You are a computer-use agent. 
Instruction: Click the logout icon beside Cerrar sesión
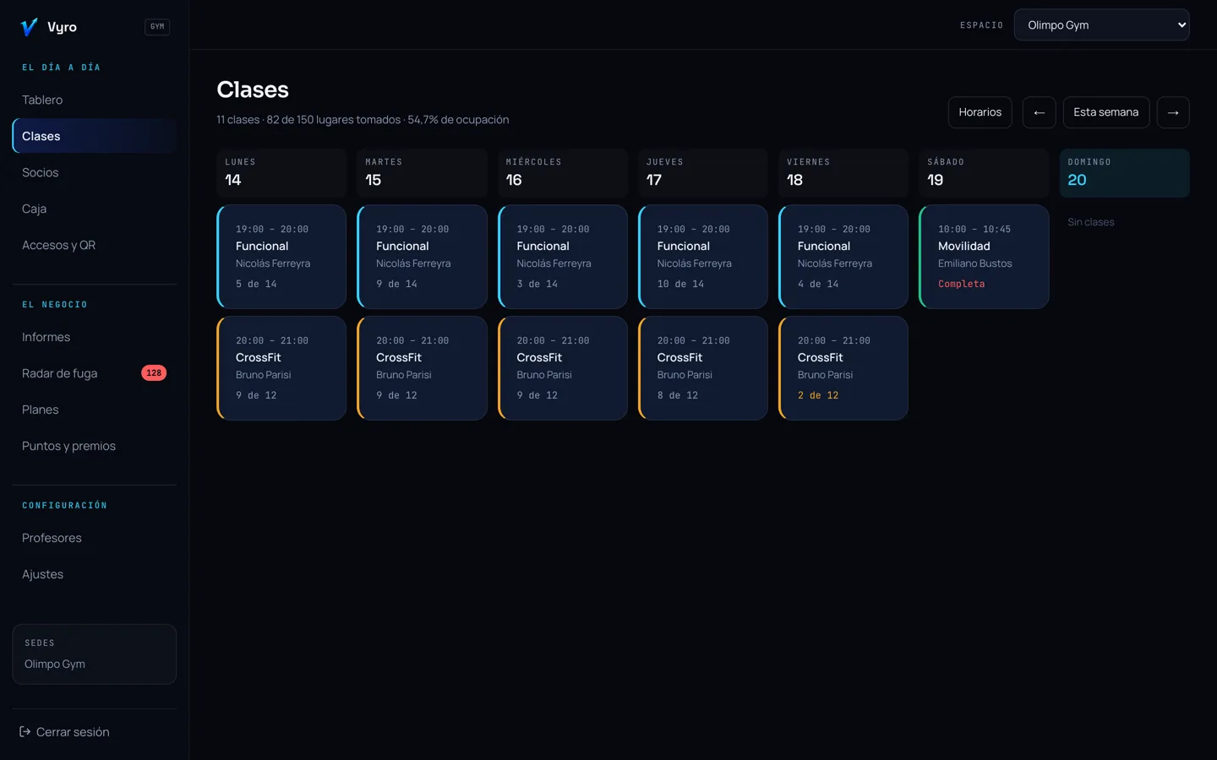pyautogui.click(x=25, y=732)
